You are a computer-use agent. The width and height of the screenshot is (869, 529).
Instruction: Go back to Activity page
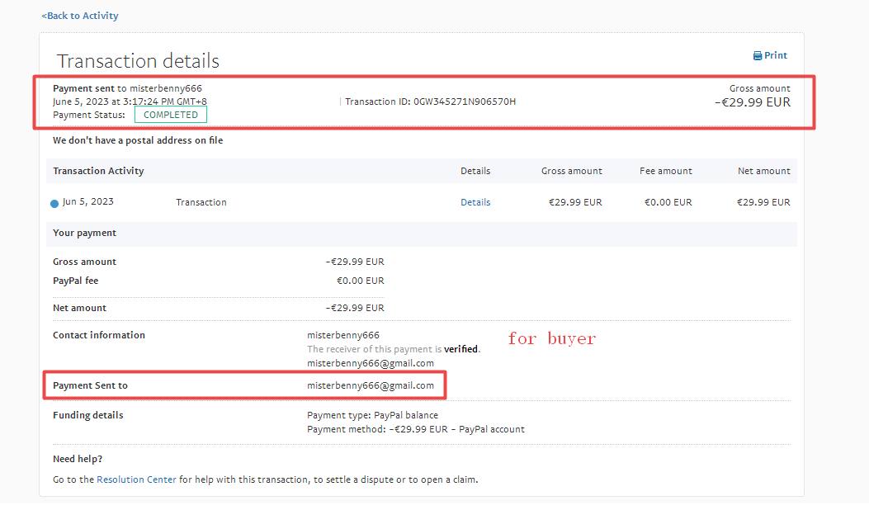click(x=80, y=16)
